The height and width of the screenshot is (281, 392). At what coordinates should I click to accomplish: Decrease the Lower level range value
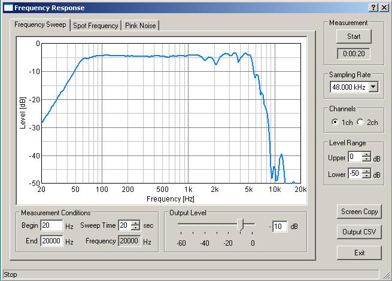click(366, 178)
